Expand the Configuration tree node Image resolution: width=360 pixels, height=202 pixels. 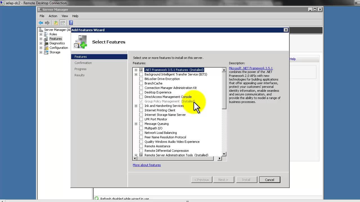point(41,48)
